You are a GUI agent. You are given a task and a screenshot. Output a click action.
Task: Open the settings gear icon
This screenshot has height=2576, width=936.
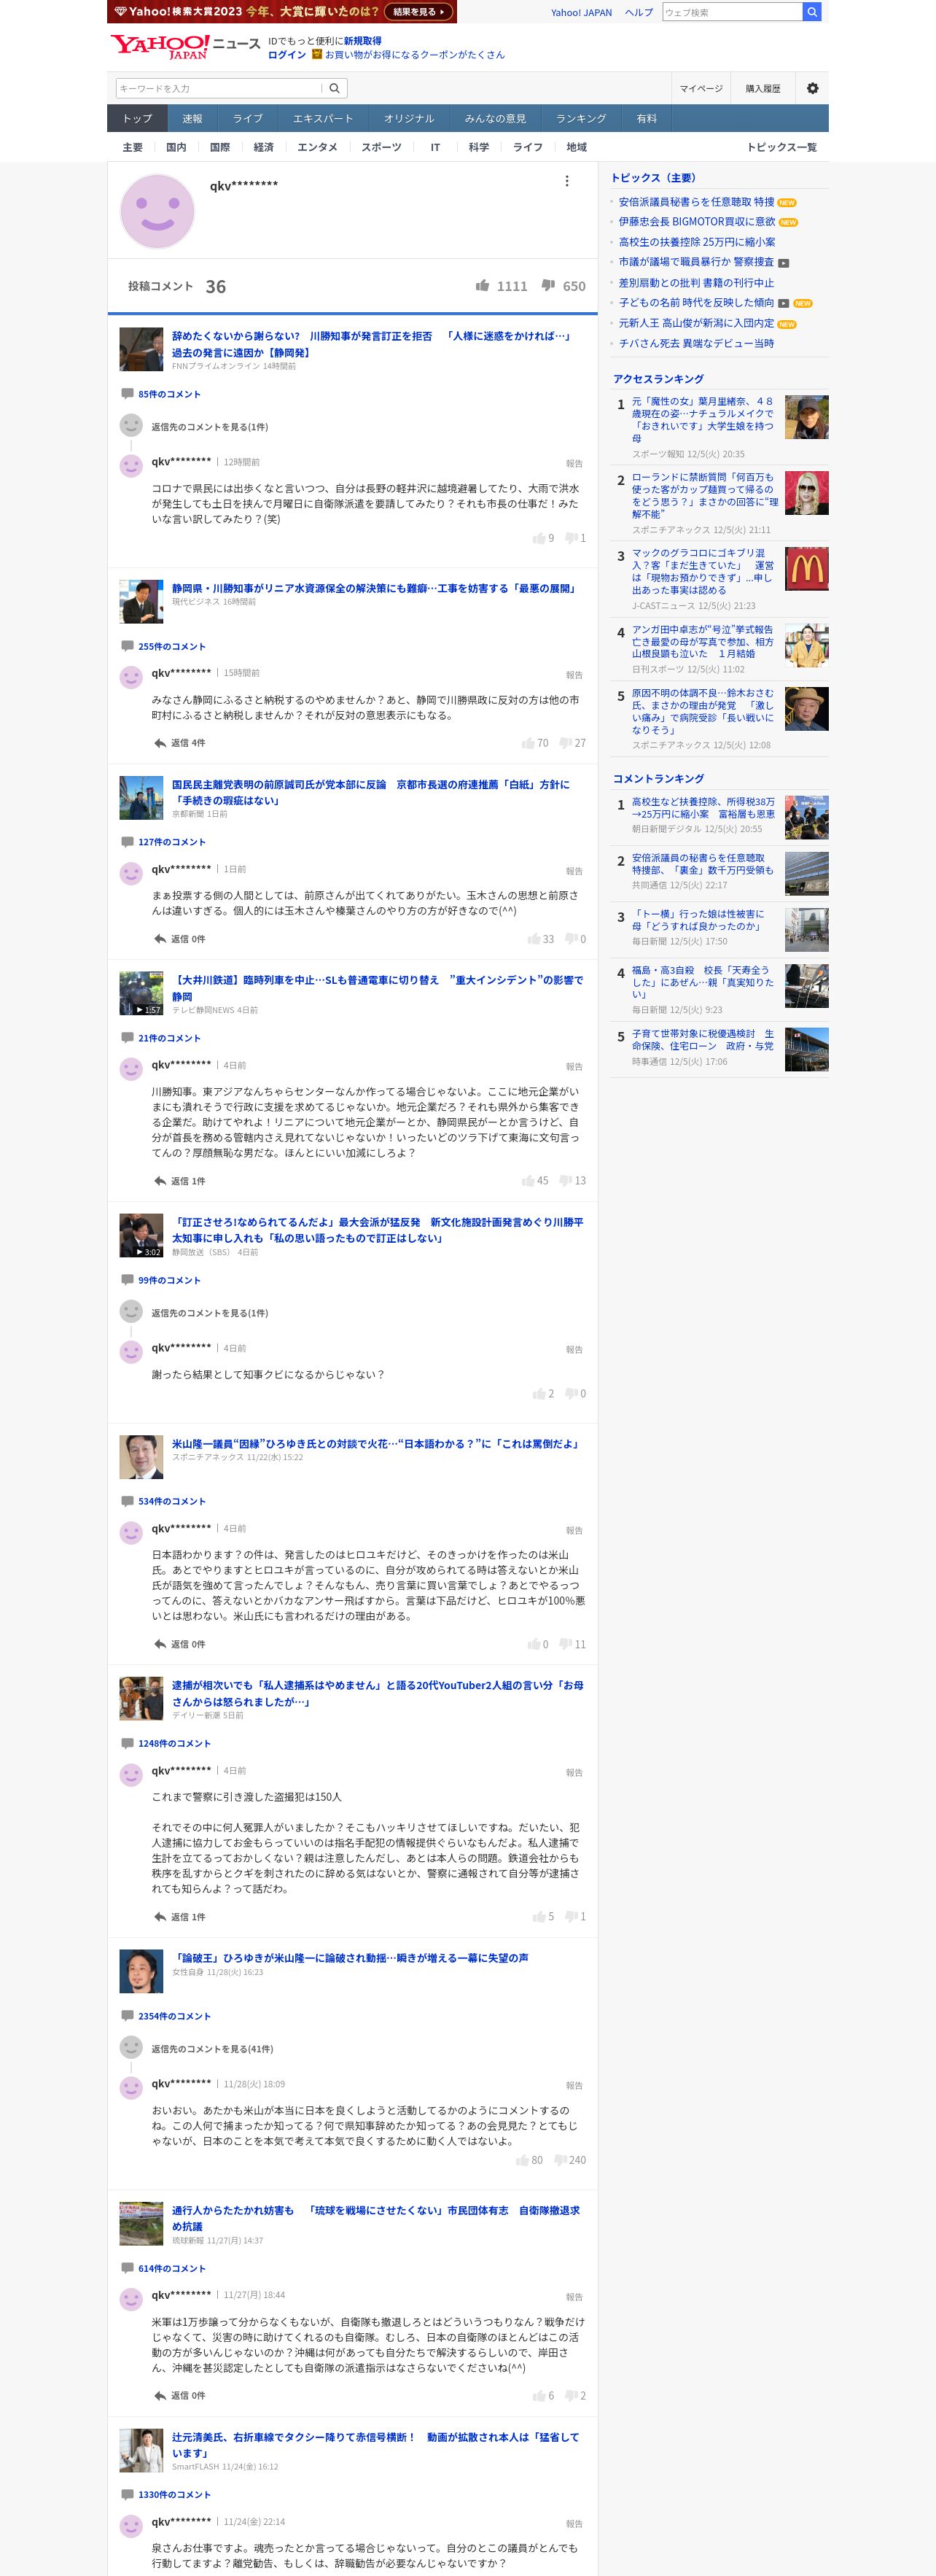click(x=812, y=88)
